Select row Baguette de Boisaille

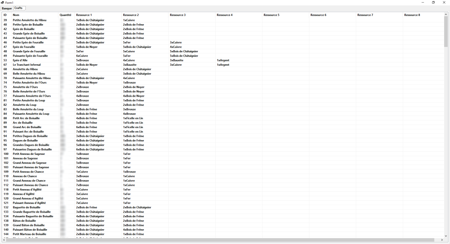(x=223, y=207)
